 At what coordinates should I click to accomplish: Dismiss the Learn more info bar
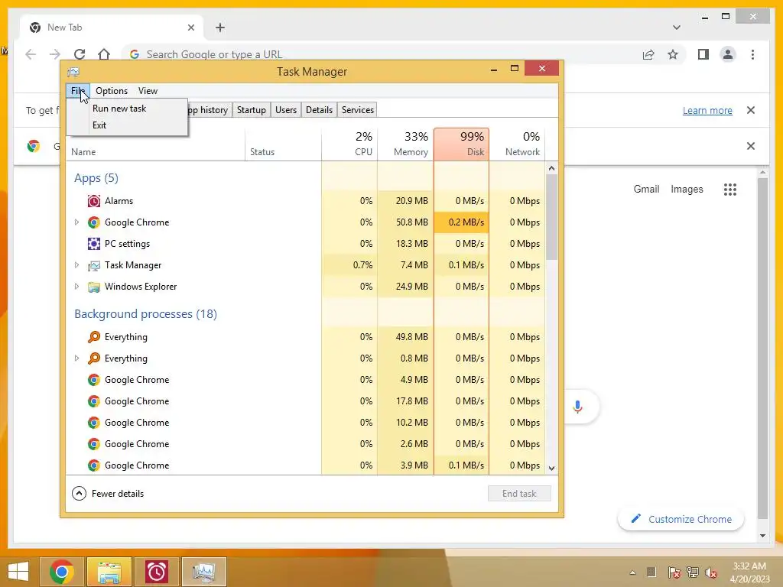(x=751, y=110)
